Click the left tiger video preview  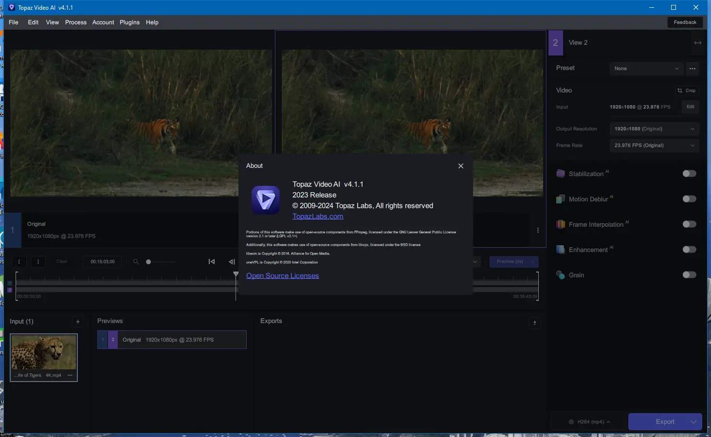point(141,123)
